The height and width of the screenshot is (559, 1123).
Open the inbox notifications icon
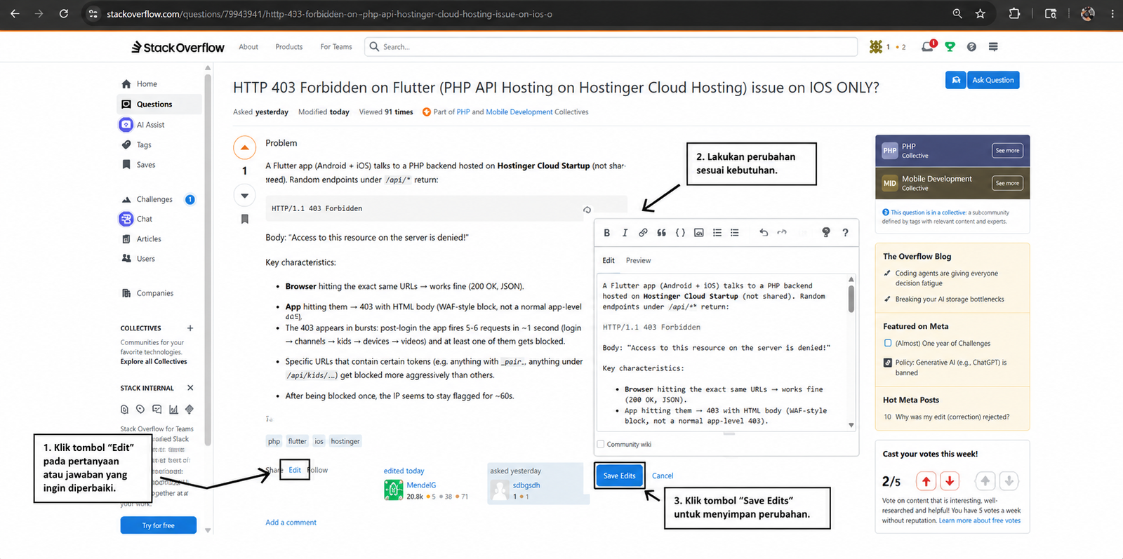927,47
